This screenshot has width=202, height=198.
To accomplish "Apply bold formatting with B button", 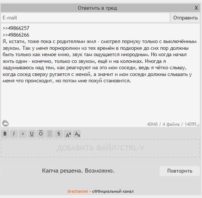I will pos(5,134).
